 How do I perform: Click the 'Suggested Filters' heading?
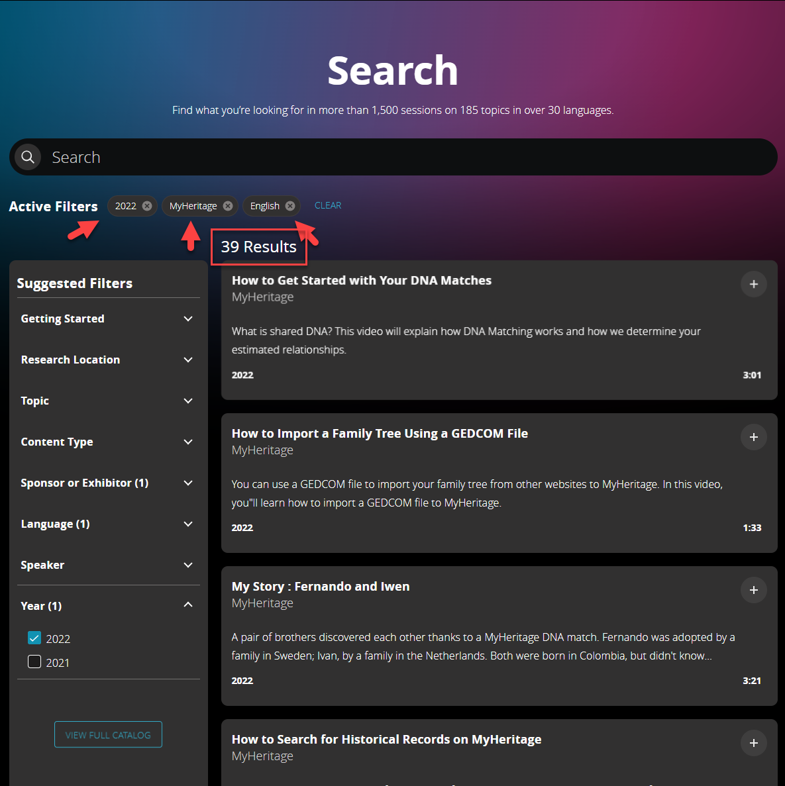[75, 283]
